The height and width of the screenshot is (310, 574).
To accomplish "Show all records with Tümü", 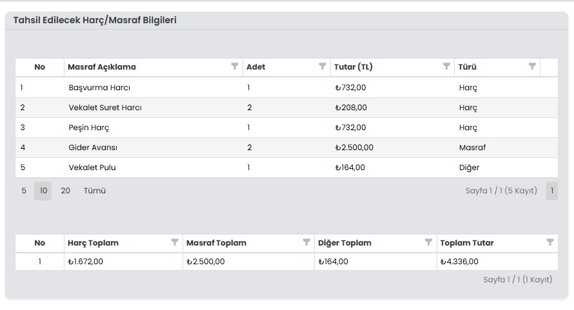I will tap(94, 191).
